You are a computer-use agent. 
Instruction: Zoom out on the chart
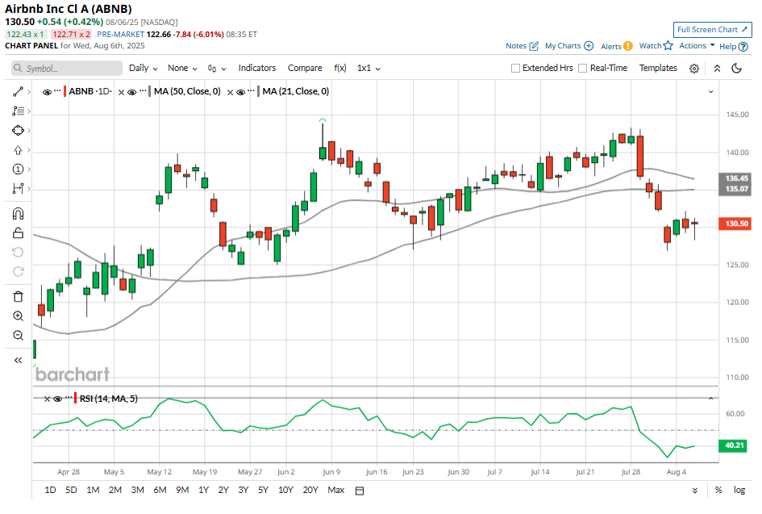point(18,336)
